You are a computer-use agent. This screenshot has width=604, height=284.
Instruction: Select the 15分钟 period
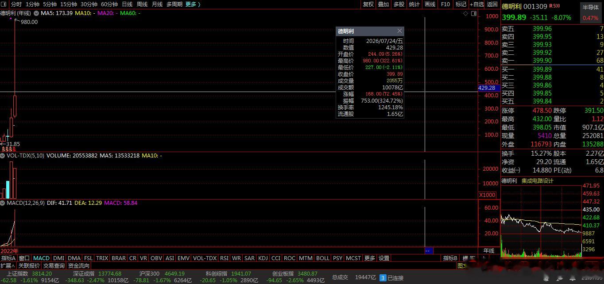[x=69, y=4]
